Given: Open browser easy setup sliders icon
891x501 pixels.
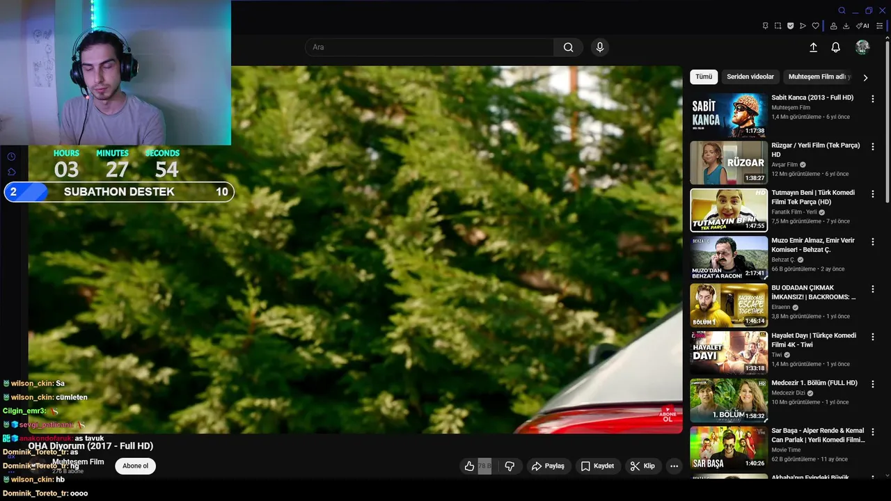Looking at the screenshot, I should coord(879,26).
